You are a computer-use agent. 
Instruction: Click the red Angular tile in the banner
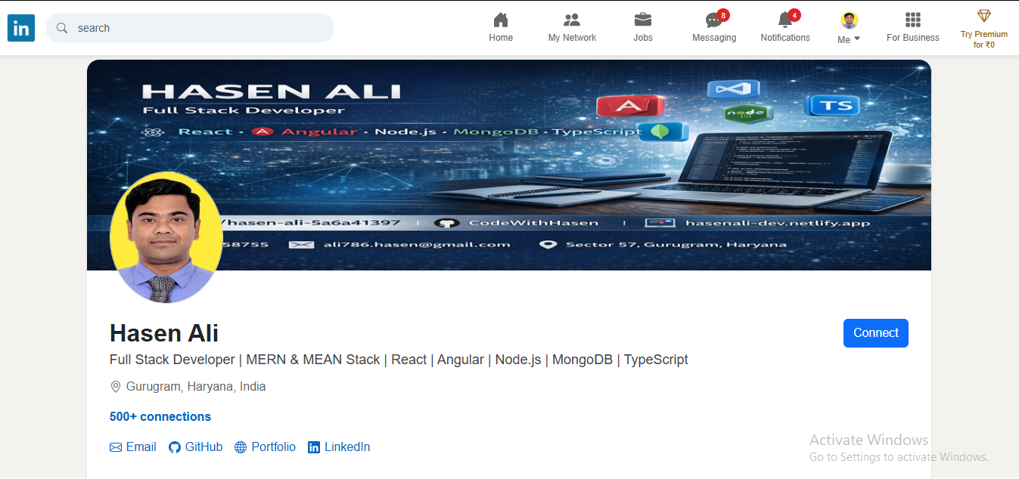(x=630, y=106)
